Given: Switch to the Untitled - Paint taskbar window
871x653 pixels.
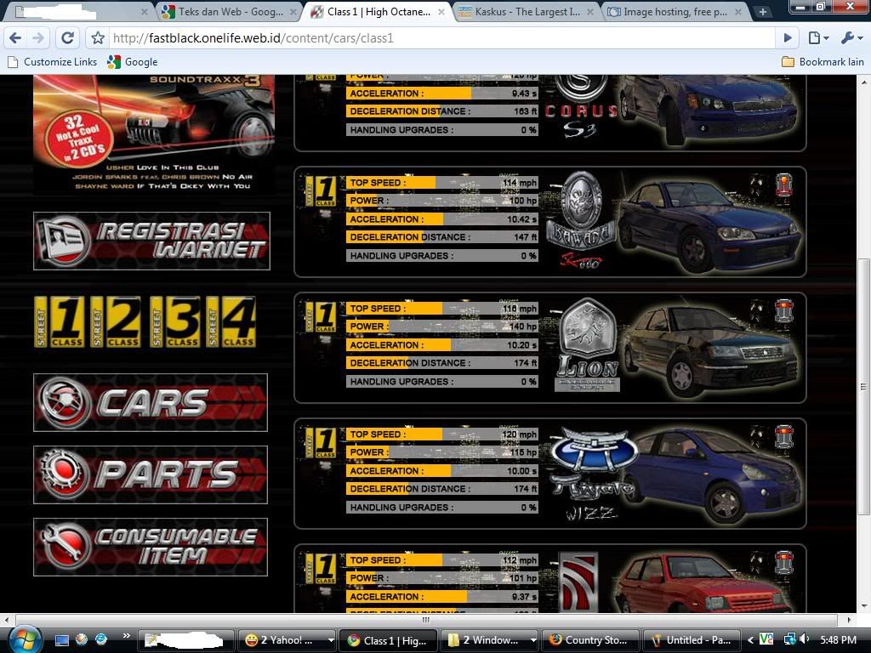Looking at the screenshot, I should (x=691, y=640).
